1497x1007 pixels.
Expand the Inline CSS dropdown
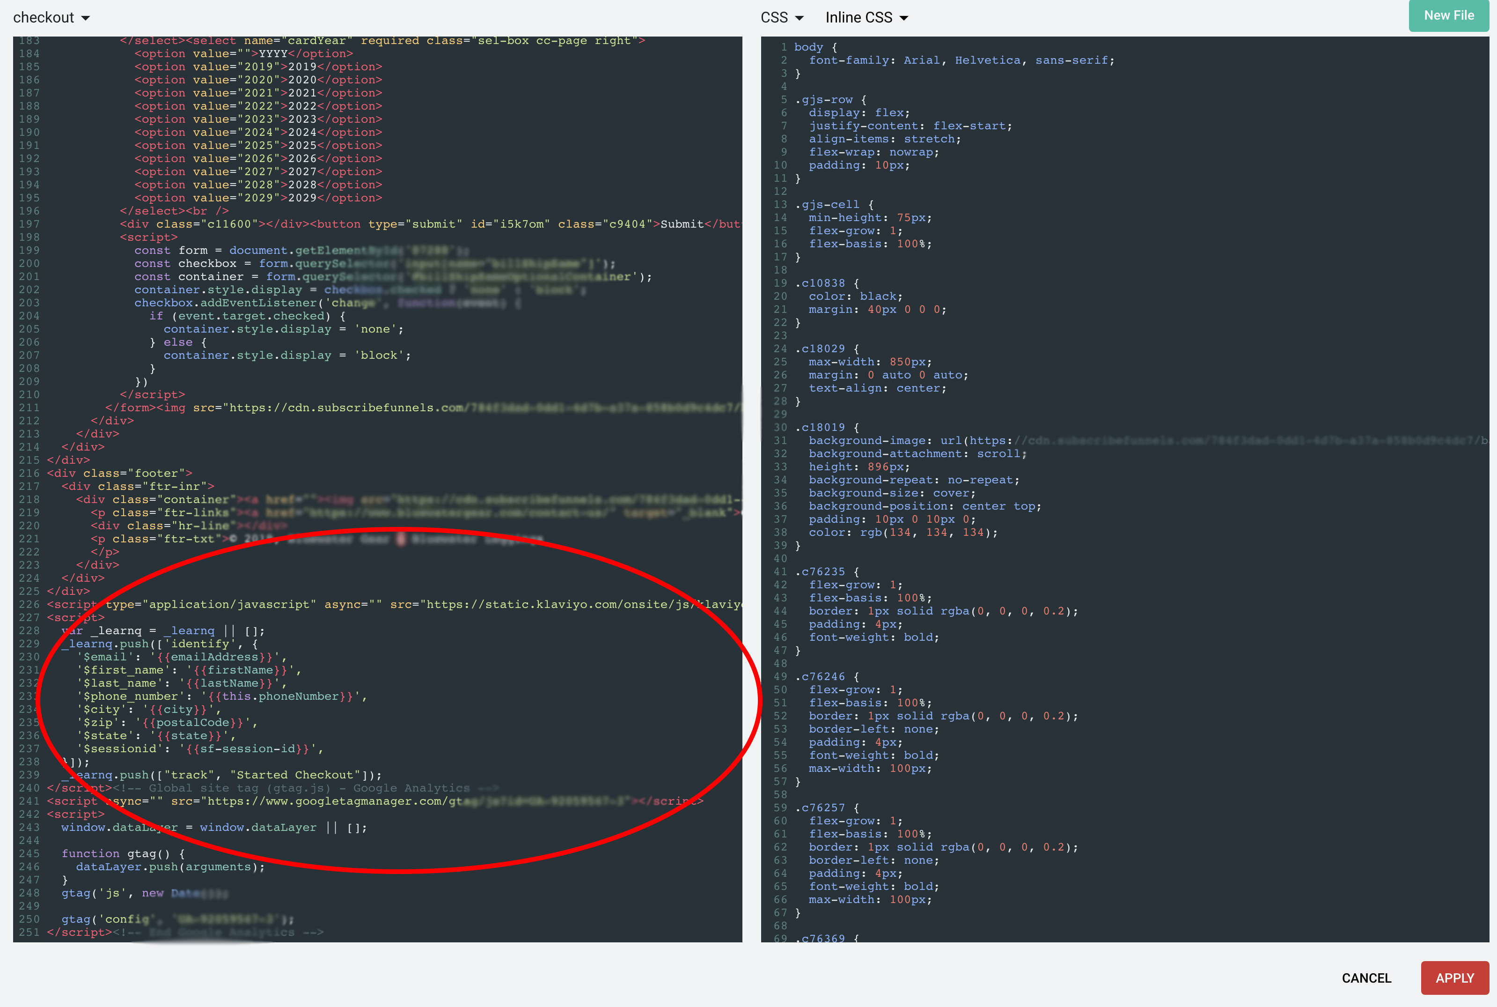tap(866, 17)
